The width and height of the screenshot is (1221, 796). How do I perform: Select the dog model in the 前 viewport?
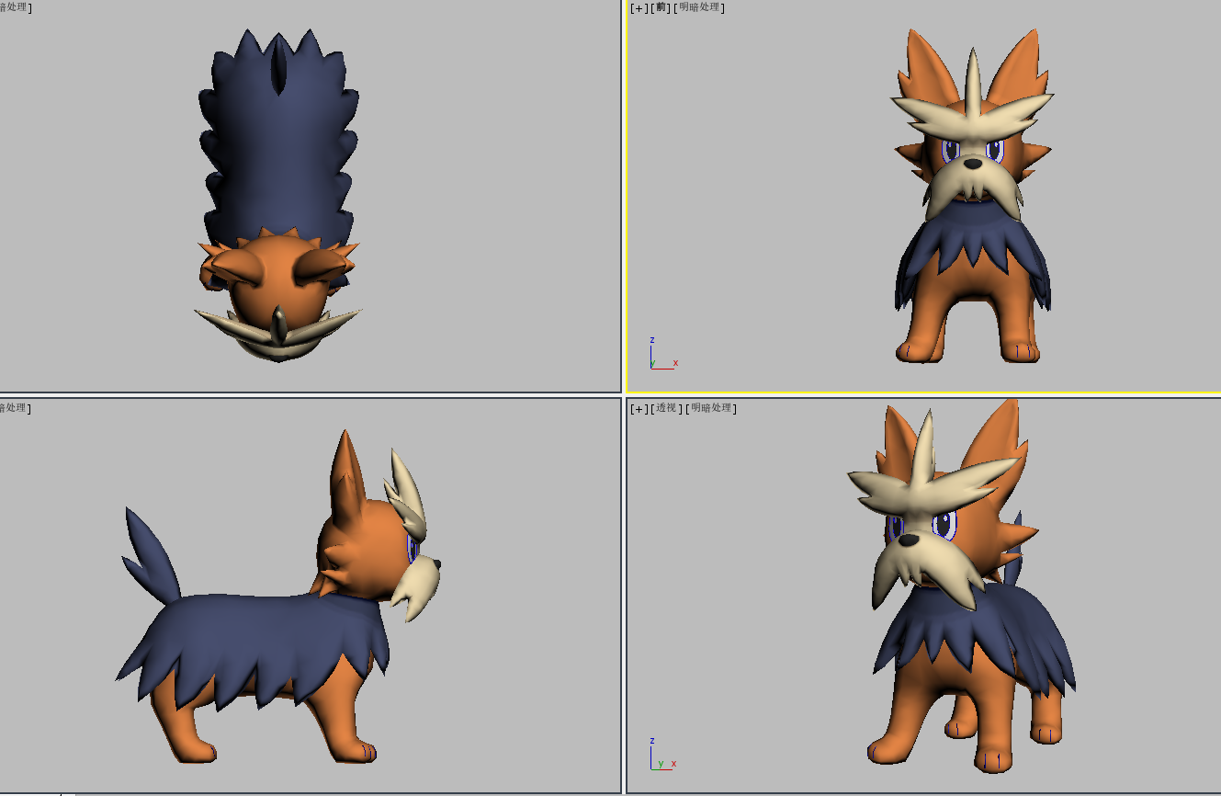pos(972,198)
